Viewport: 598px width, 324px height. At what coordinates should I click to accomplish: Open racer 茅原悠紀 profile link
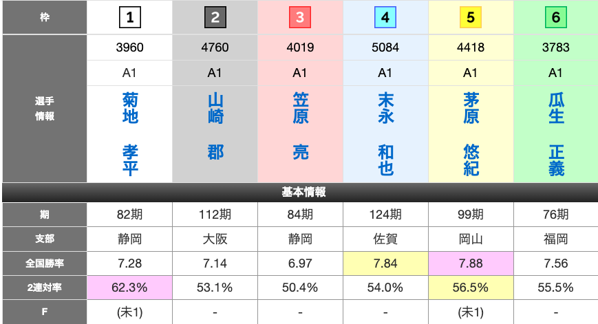click(x=471, y=134)
